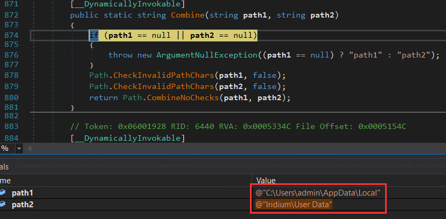Select the path2 row name in Locals
The width and height of the screenshot is (446, 219).
click(x=21, y=205)
